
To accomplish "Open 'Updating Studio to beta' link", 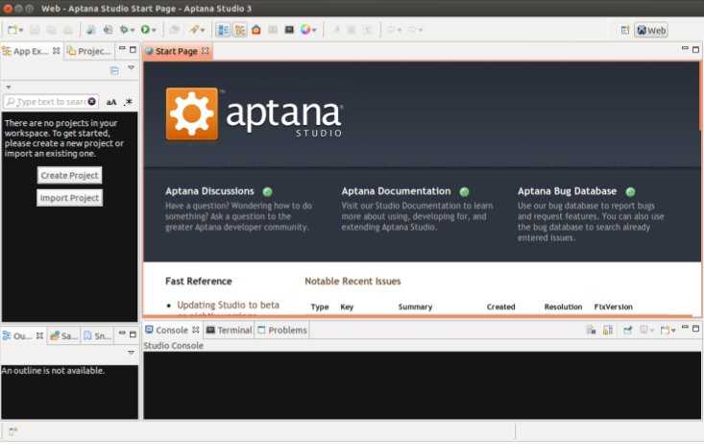I will pos(228,305).
